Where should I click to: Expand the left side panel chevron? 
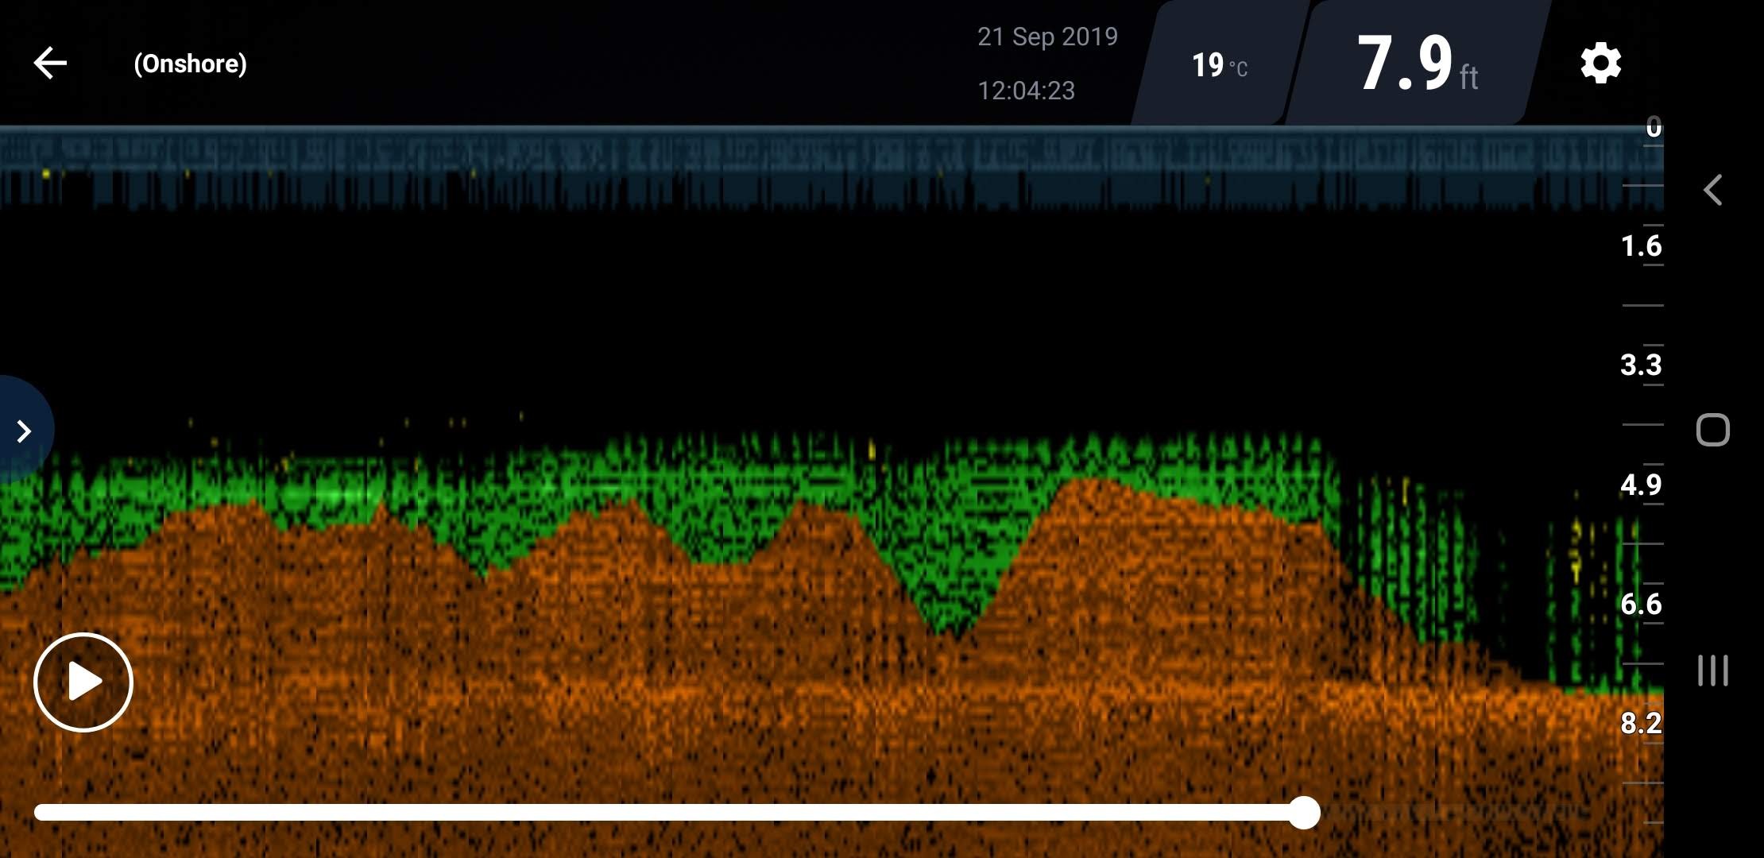click(25, 431)
